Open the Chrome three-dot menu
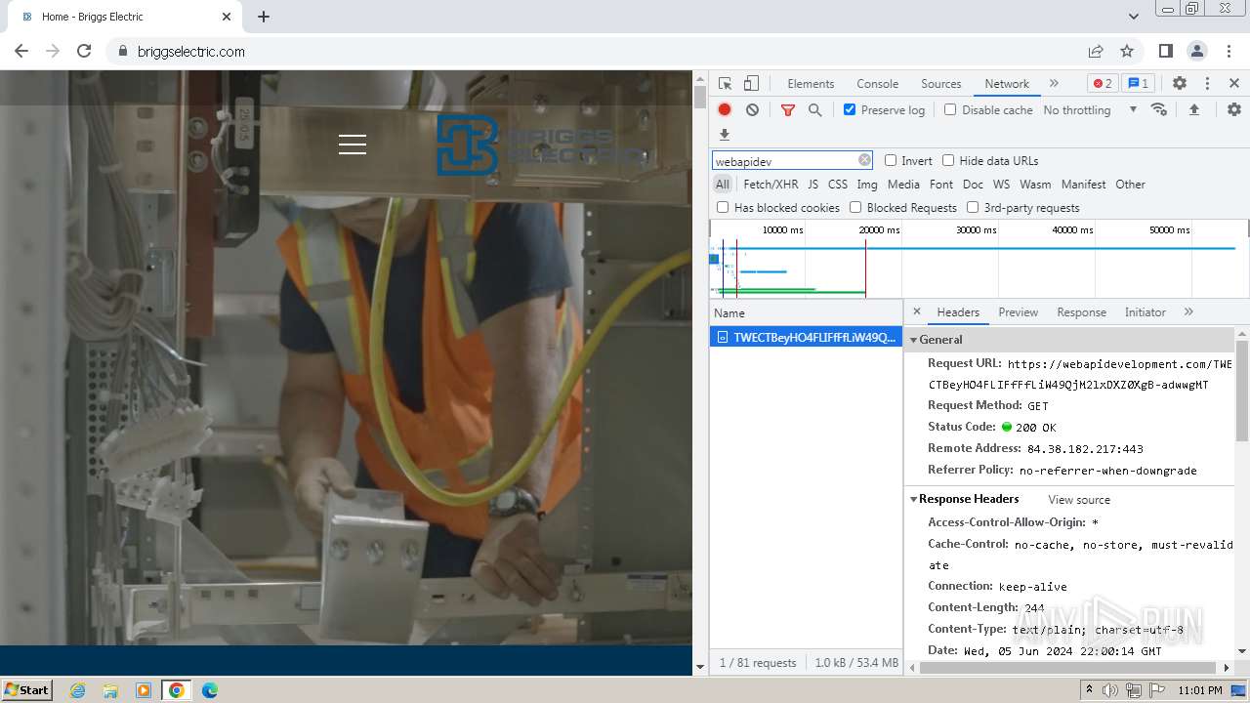This screenshot has width=1250, height=703. [x=1228, y=51]
